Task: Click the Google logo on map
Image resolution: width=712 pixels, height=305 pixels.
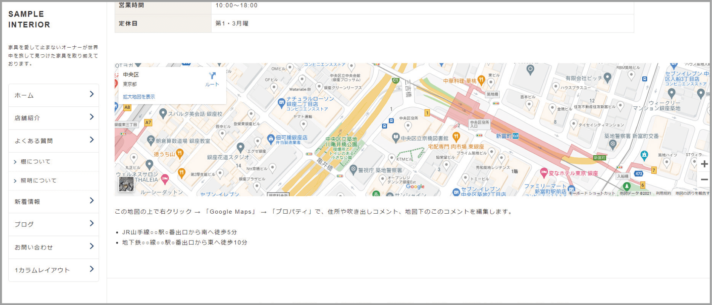Action: point(415,186)
